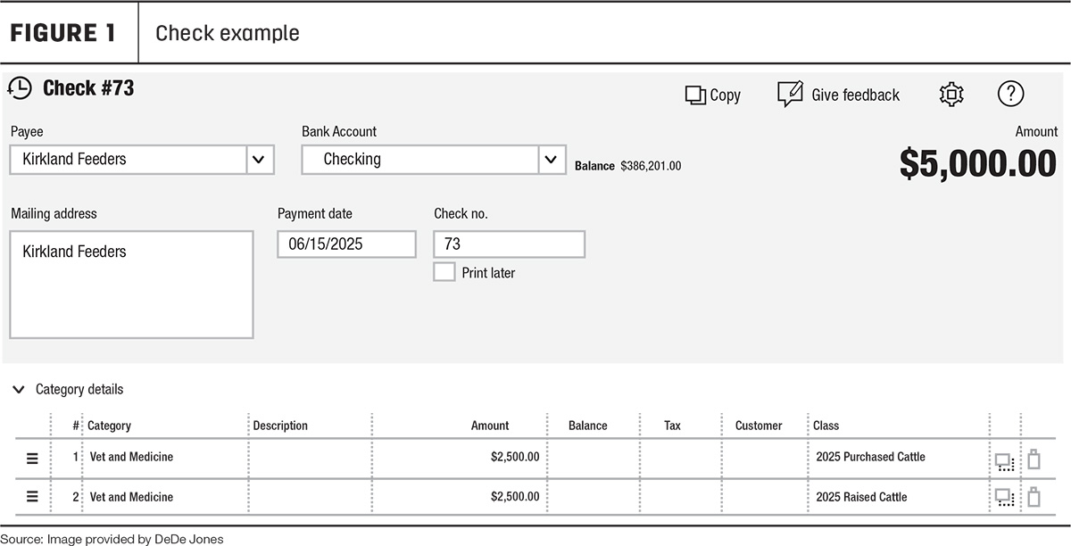Click the row 1 amount $2,500.00
The height and width of the screenshot is (546, 1071).
coord(515,457)
